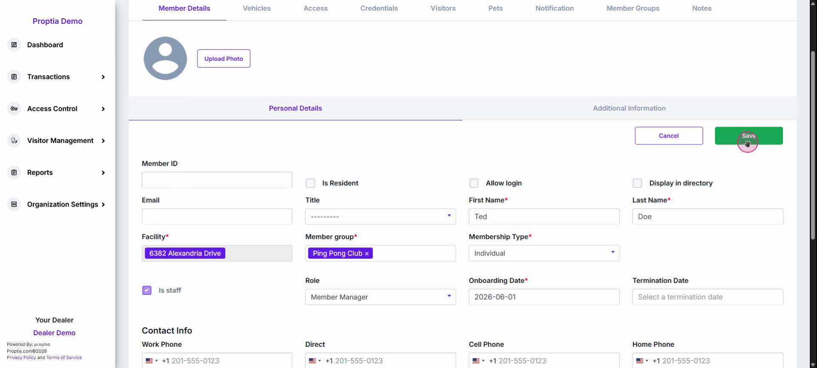Image resolution: width=817 pixels, height=368 pixels.
Task: Open the Privacy Policy link
Action: pyautogui.click(x=21, y=357)
